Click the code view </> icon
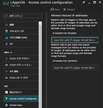The height and width of the screenshot is (108, 103). (x=7, y=65)
